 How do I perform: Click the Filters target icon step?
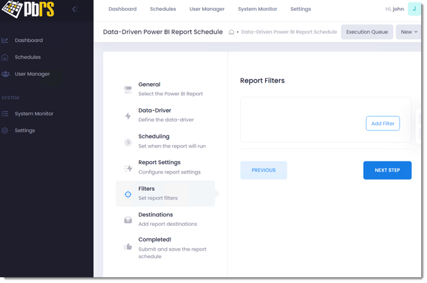pyautogui.click(x=128, y=194)
